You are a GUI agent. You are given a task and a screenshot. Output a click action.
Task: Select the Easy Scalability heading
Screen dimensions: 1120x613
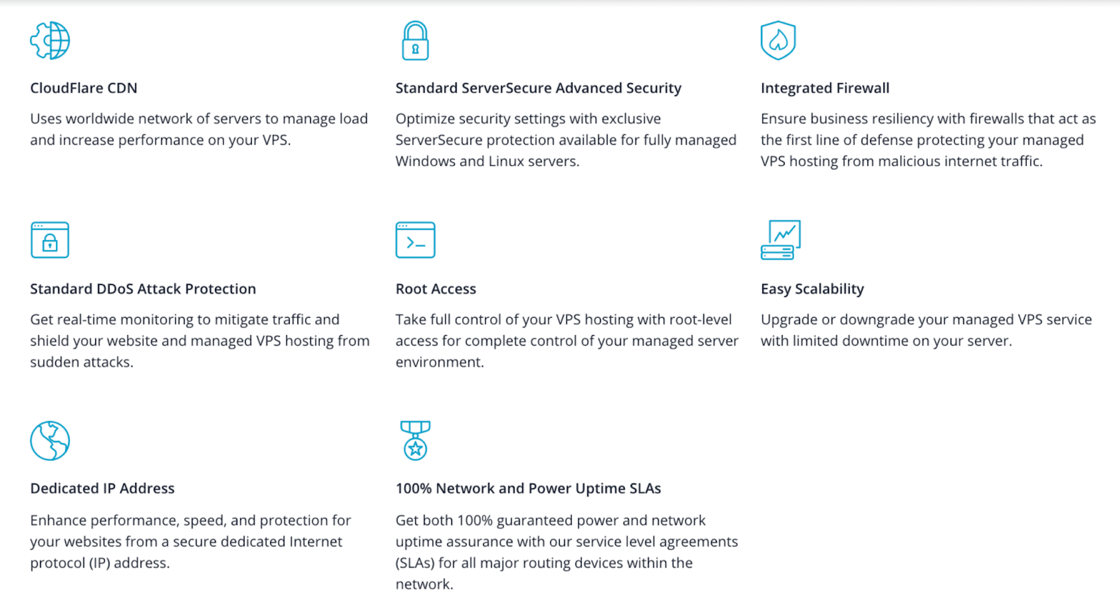click(x=812, y=289)
